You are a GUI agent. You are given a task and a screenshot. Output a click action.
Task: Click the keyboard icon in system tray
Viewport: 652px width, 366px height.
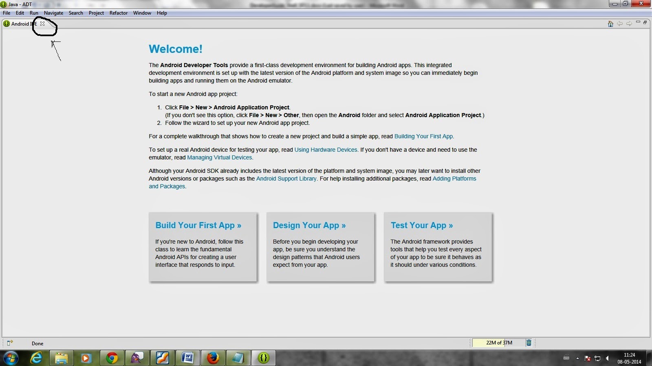tap(566, 358)
